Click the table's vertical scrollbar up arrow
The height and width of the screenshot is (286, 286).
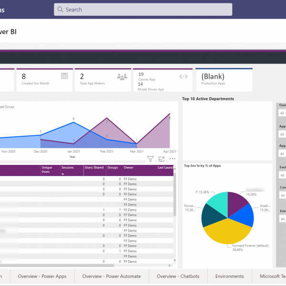(x=175, y=169)
